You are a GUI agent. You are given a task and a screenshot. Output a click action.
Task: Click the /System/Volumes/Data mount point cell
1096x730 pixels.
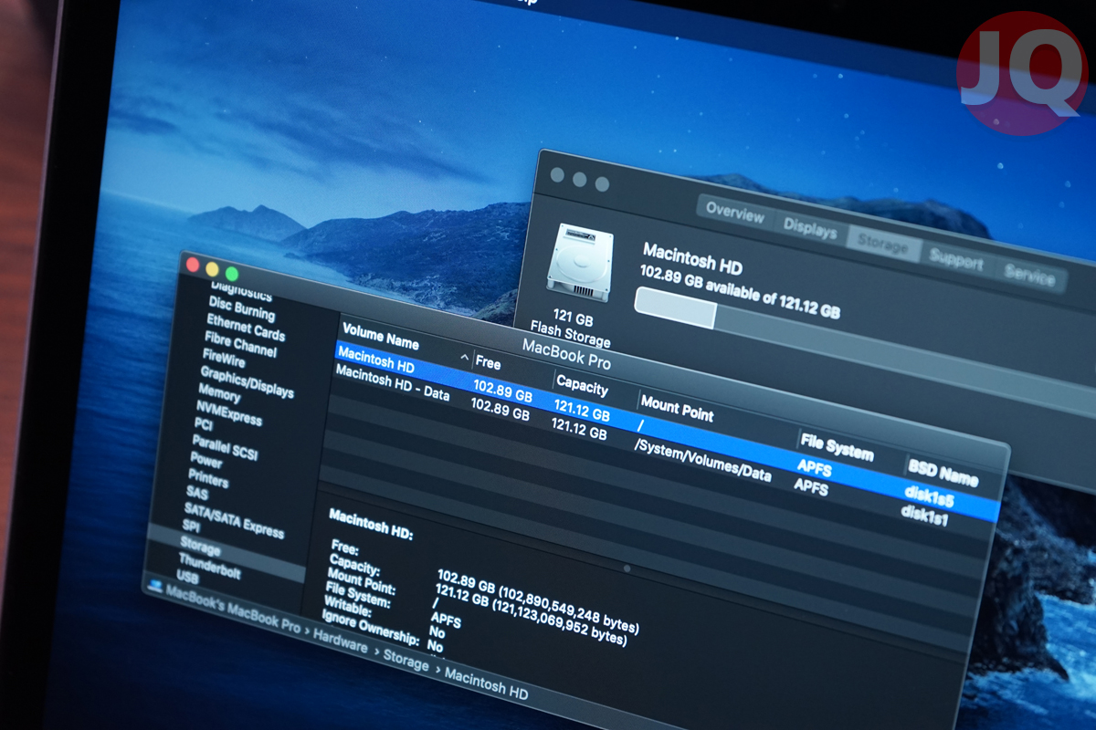point(702,461)
